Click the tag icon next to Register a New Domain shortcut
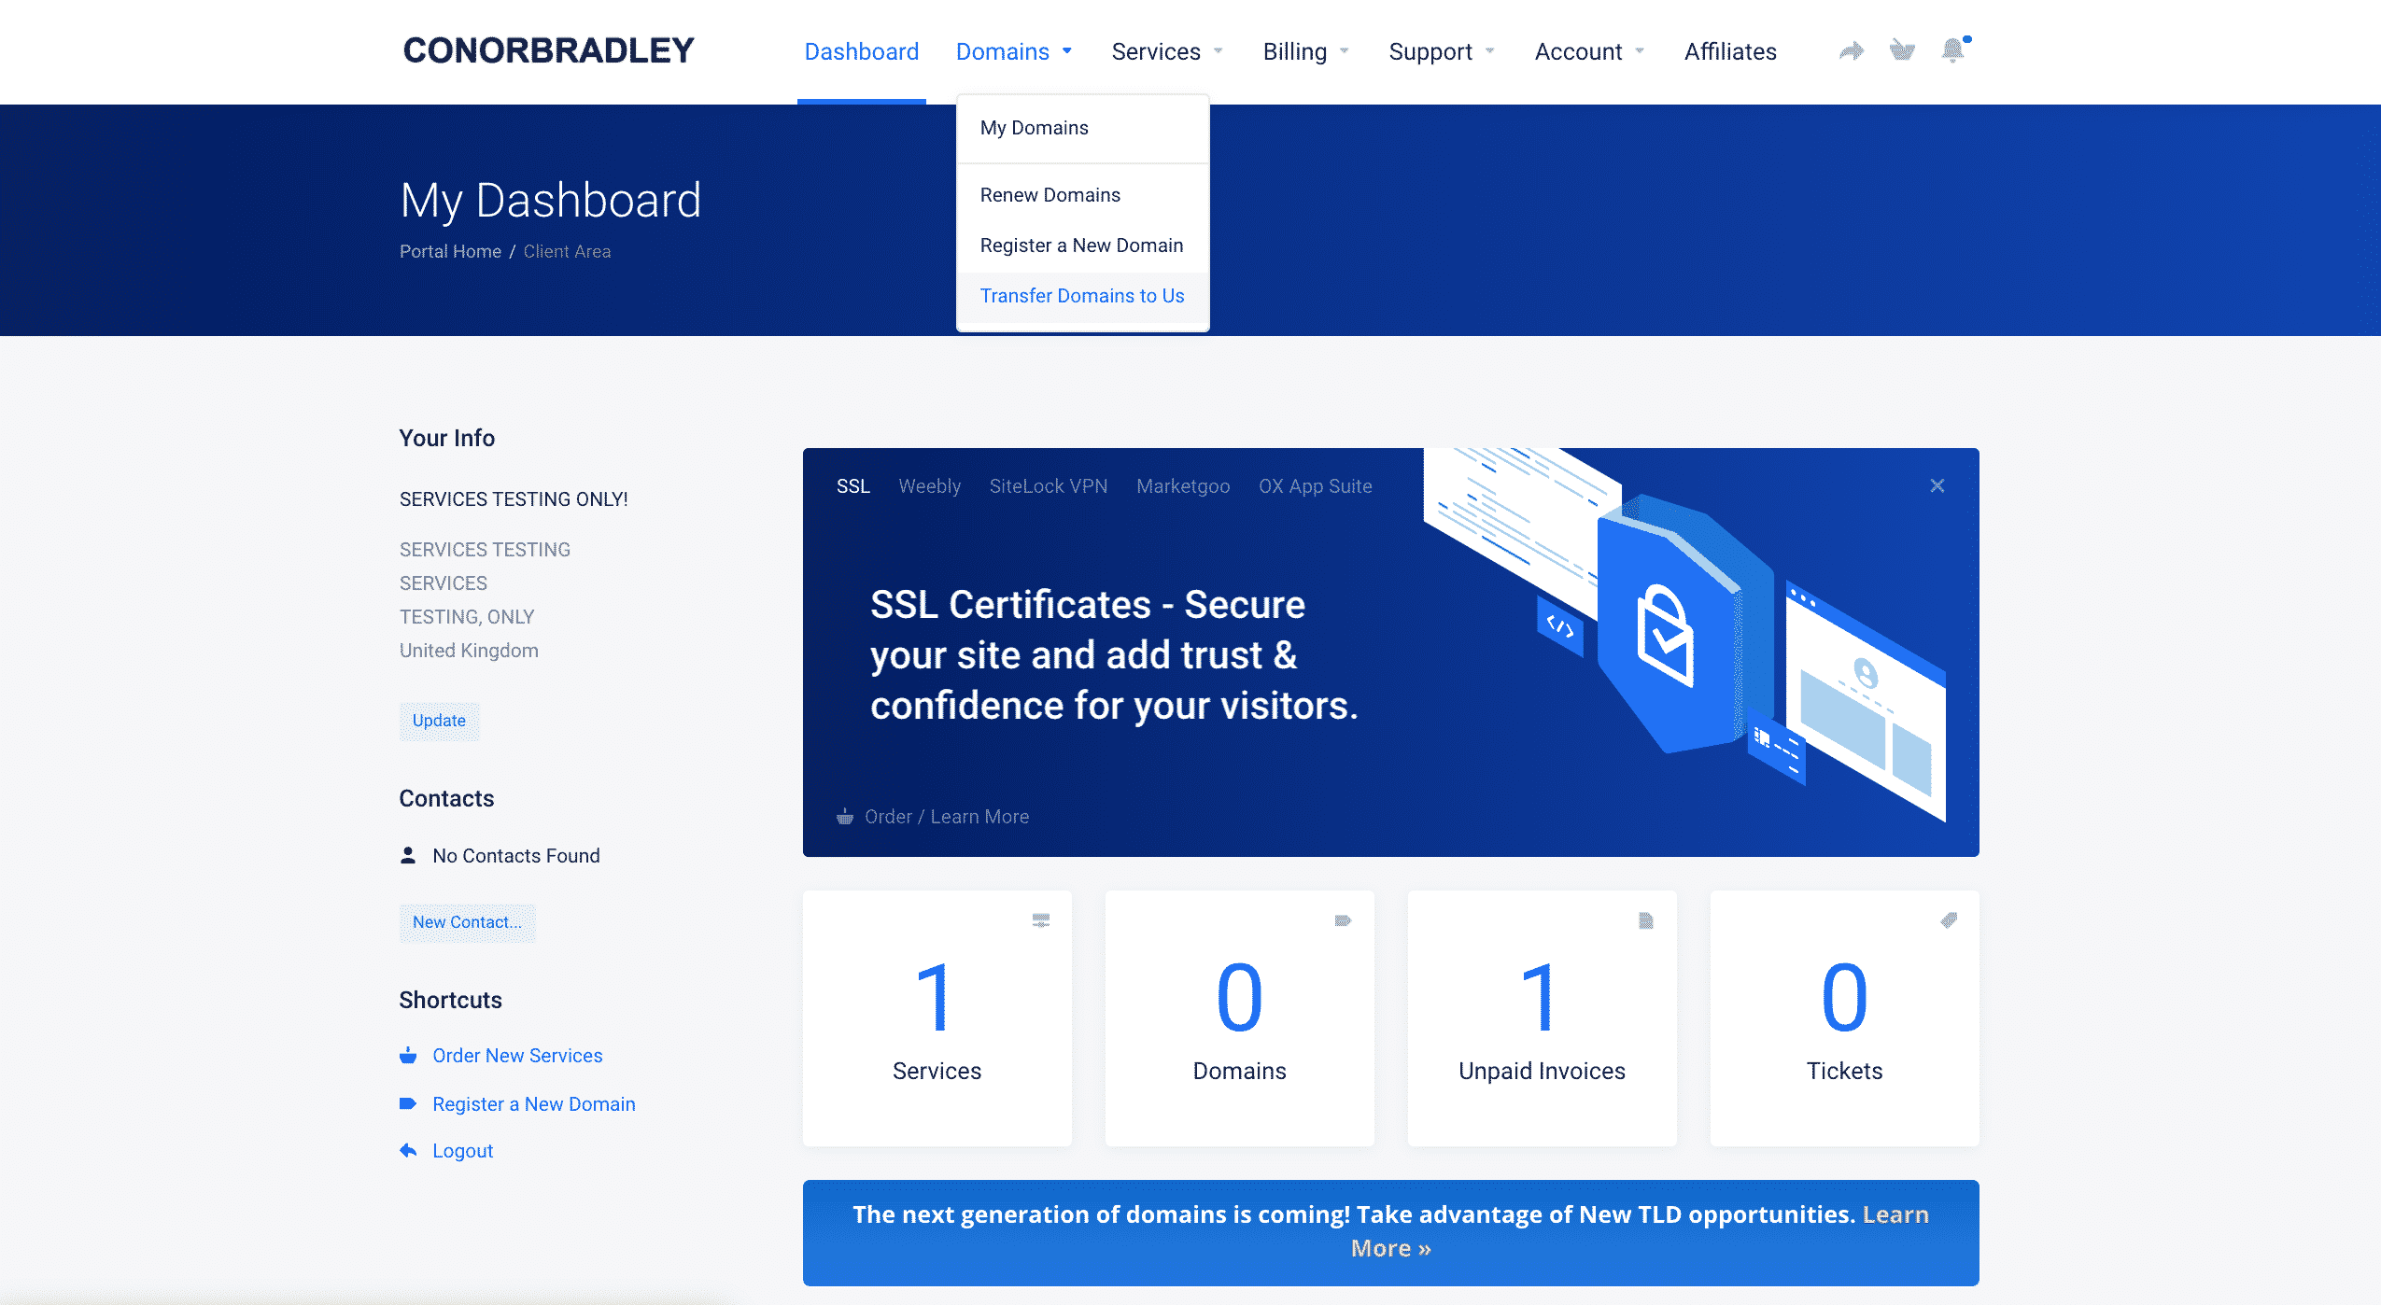2381x1305 pixels. [x=408, y=1103]
